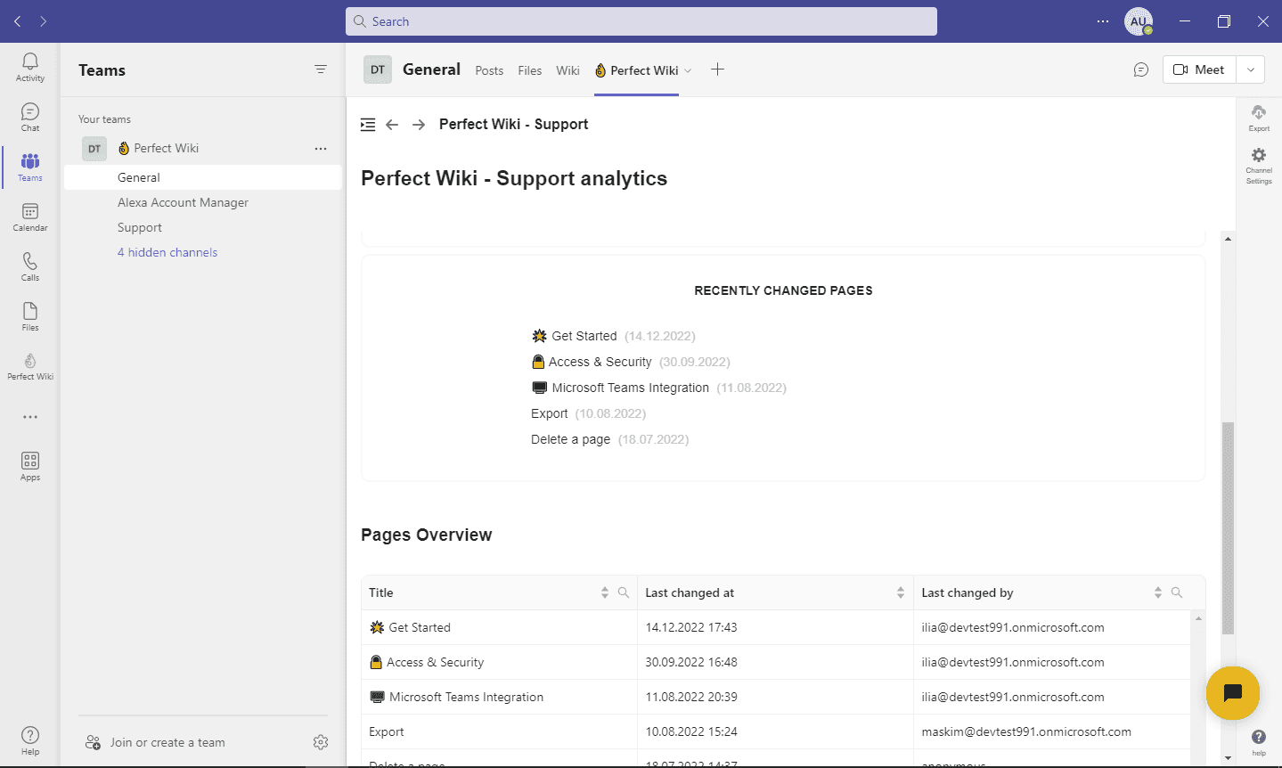Click the page scrollbar up arrow
Image resolution: width=1282 pixels, height=768 pixels.
coord(1229,239)
